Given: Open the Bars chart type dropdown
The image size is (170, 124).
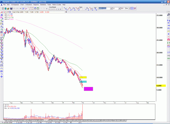Looking at the screenshot, I should pyautogui.click(x=129, y=8).
